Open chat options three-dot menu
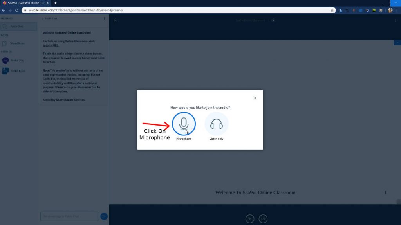The image size is (401, 225). click(104, 18)
